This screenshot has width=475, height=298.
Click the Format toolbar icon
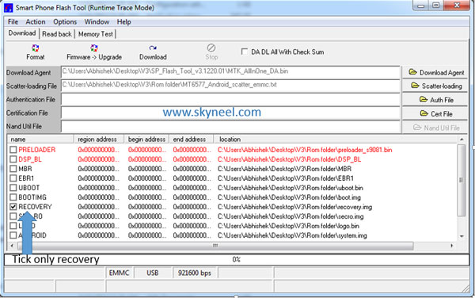click(x=36, y=48)
